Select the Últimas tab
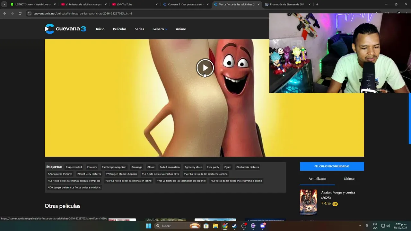Image resolution: width=411 pixels, height=231 pixels. (x=349, y=179)
